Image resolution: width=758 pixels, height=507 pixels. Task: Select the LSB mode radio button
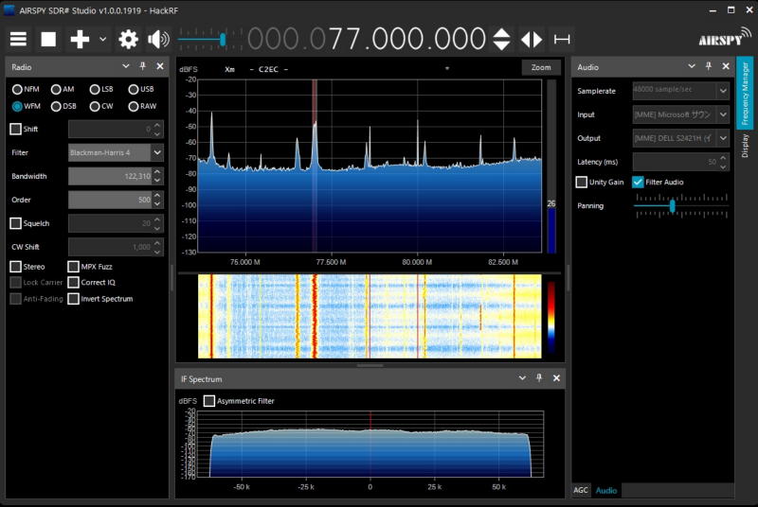pos(95,89)
